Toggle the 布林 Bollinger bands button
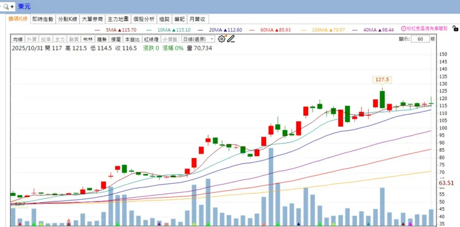460x227 pixels. coord(88,39)
